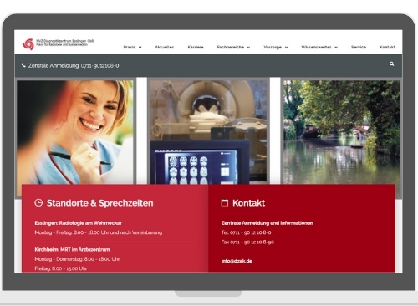Image resolution: width=418 pixels, height=306 pixels.
Task: Click the clock icon beside Standorte & Sprechzeiten
Action: pos(38,203)
